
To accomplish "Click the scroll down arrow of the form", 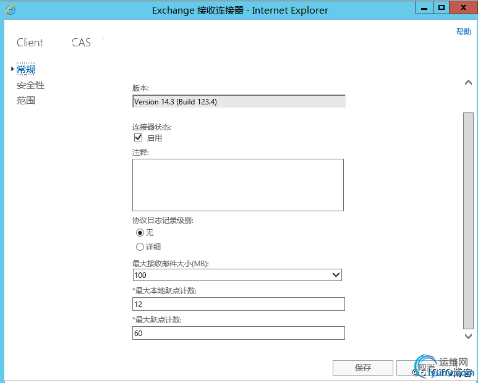I will [x=468, y=336].
